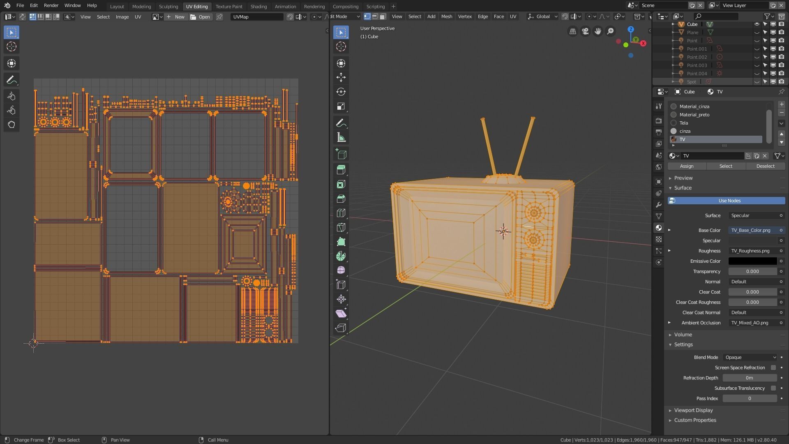The width and height of the screenshot is (789, 444).
Task: Select the Annotate tool in UV editor
Action: [x=12, y=80]
